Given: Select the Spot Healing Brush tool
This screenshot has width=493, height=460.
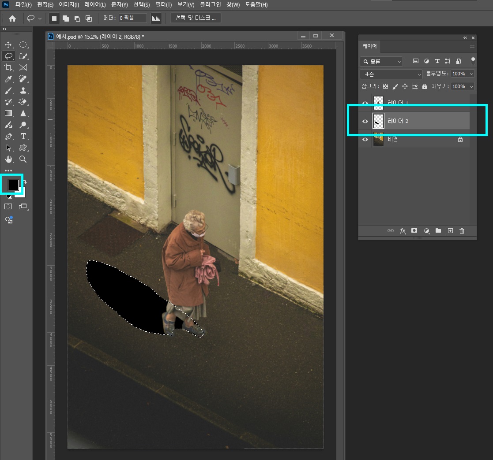Looking at the screenshot, I should tap(23, 79).
